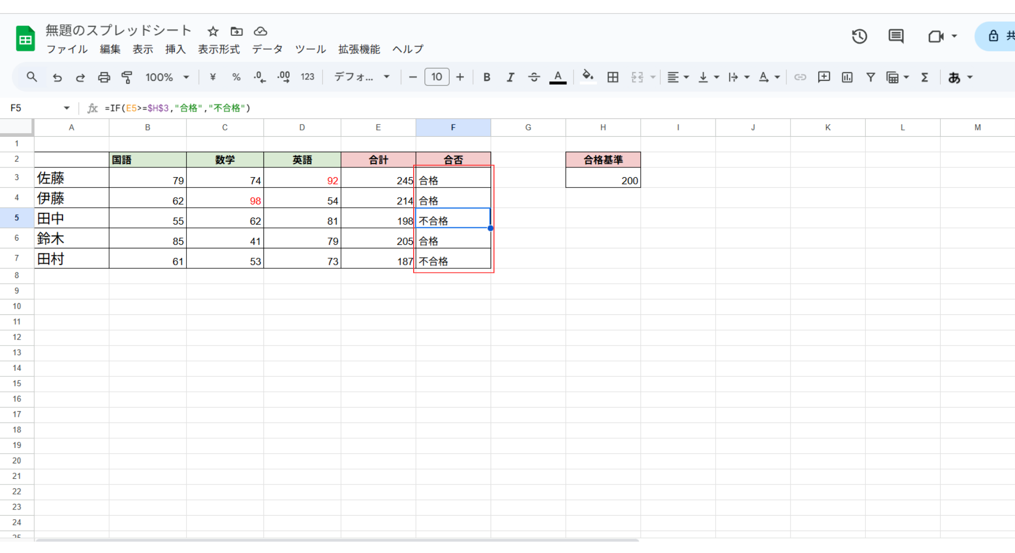Screen dimensions: 1015x553
Task: Click the print icon in toolbar
Action: click(104, 77)
